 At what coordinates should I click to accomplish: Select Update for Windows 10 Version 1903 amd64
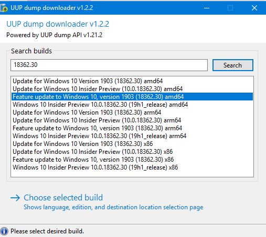pyautogui.click(x=132, y=81)
